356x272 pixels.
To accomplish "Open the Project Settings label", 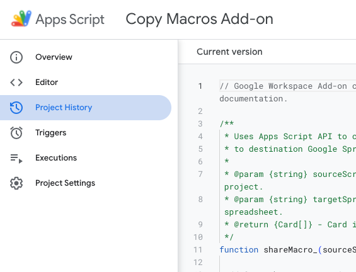I will [x=65, y=183].
